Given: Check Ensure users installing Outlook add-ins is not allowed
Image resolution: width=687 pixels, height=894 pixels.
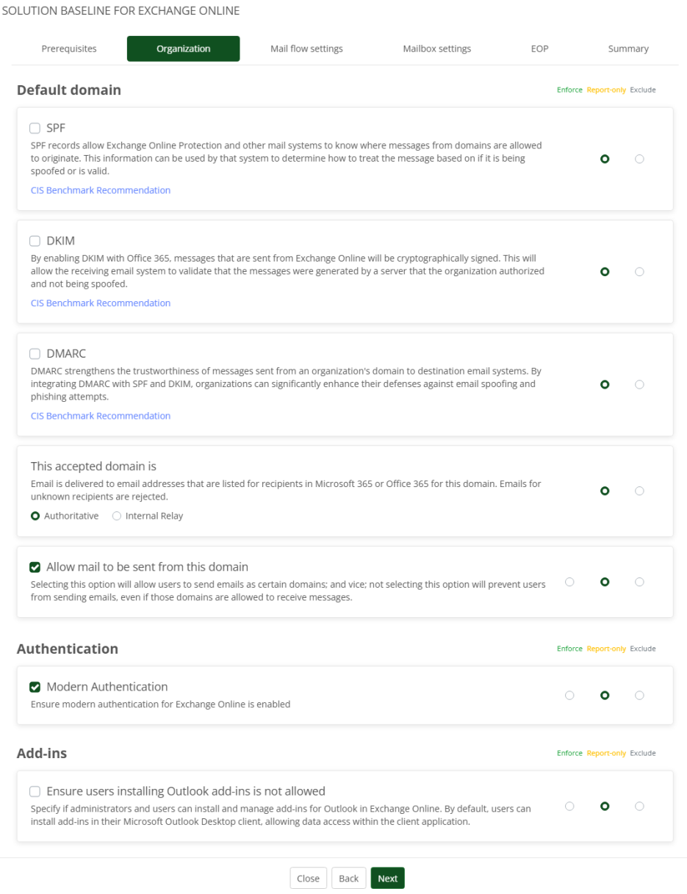Looking at the screenshot, I should pos(35,791).
